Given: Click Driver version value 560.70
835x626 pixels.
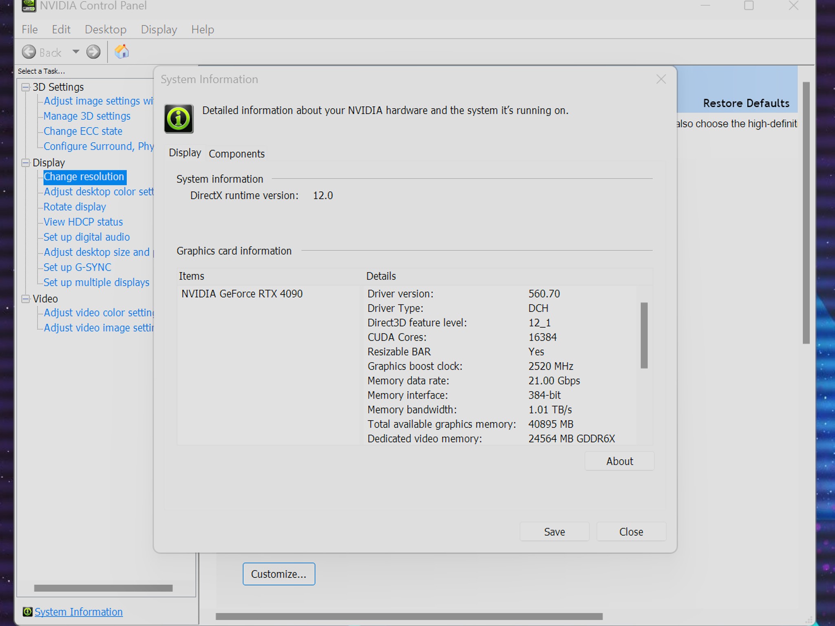Looking at the screenshot, I should (x=544, y=294).
